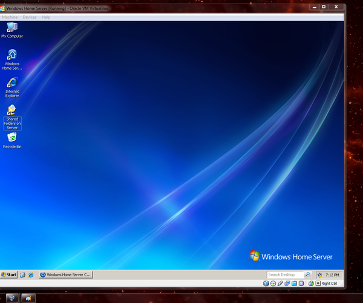Click the VirtualBox window title bar icon
The width and height of the screenshot is (363, 303).
pyautogui.click(x=2, y=8)
